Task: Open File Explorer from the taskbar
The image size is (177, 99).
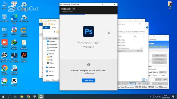Action: pos(22,97)
